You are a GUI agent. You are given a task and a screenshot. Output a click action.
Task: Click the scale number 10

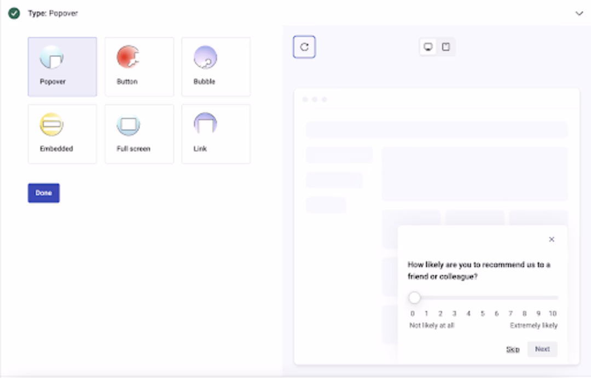click(x=553, y=313)
